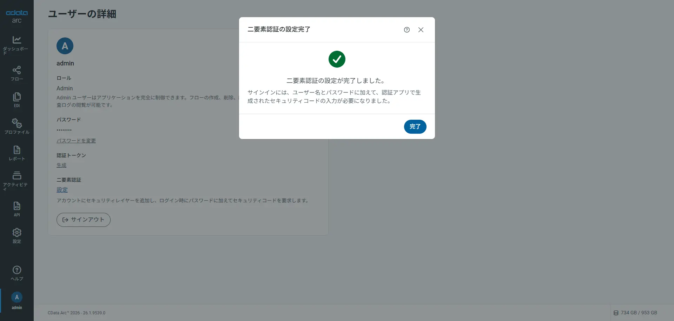Viewport: 674px width, 321px height.
Task: Open the レポート sidebar section
Action: pos(17,153)
